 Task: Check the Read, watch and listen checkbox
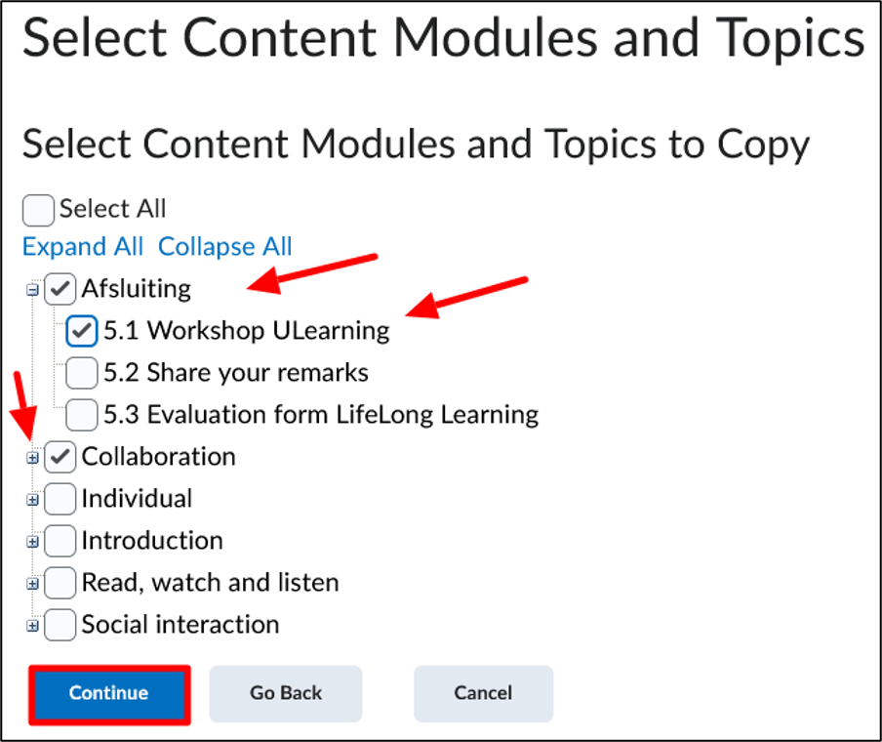tap(60, 583)
